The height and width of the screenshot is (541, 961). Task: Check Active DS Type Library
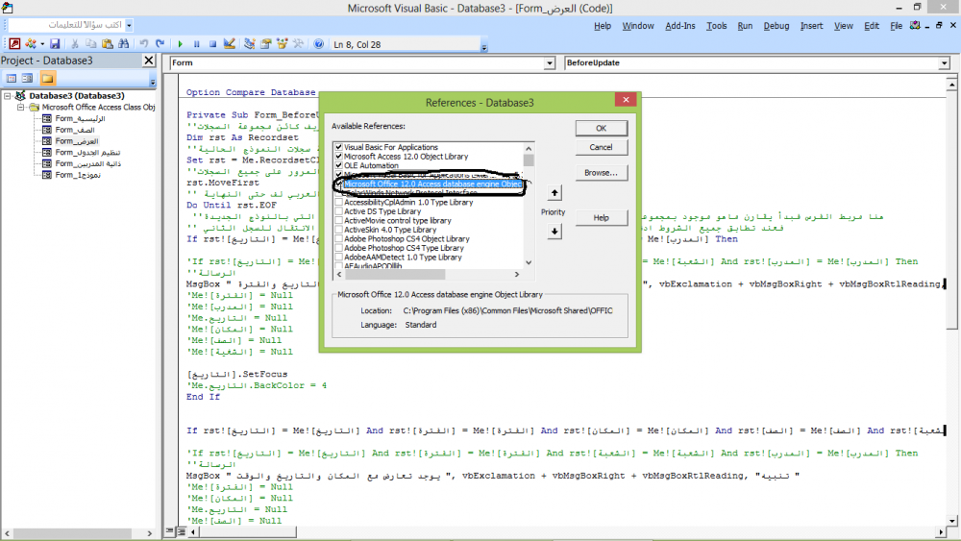tap(339, 211)
